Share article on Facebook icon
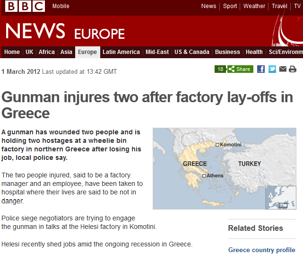This screenshot has height=254, width=303. 260,69
